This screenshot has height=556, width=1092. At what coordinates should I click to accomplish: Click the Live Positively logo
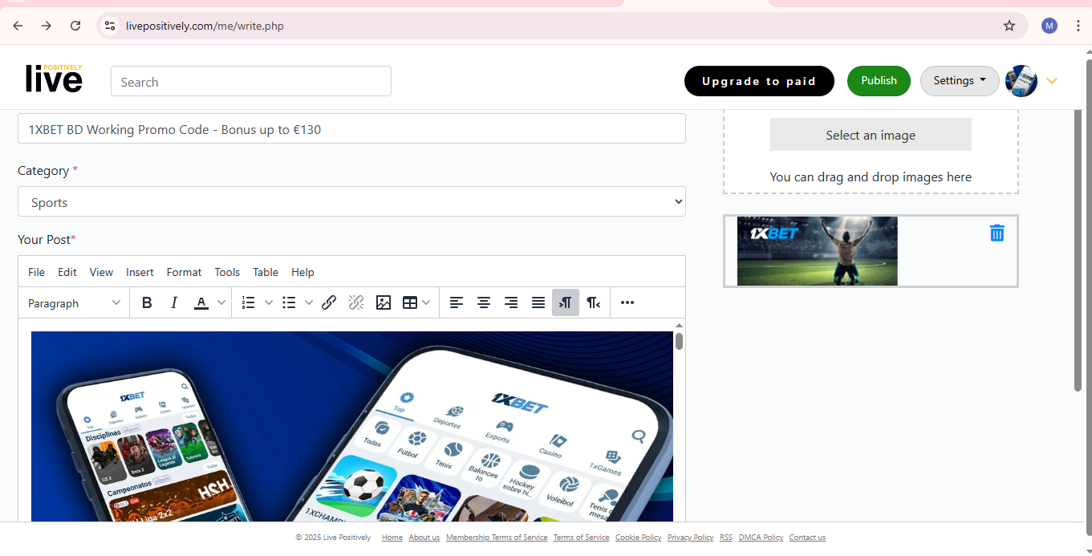[x=54, y=79]
